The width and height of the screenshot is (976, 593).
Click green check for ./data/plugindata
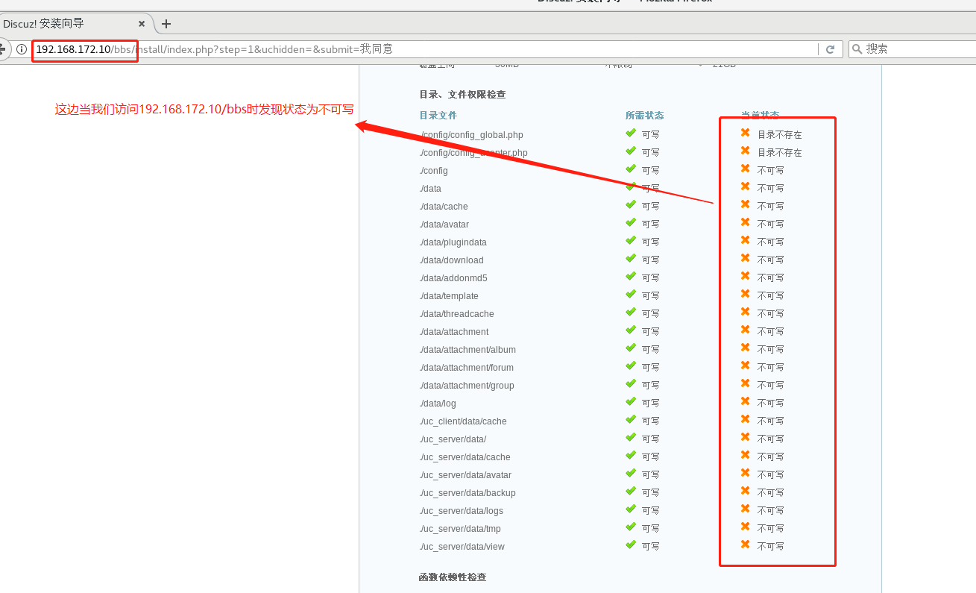(631, 240)
